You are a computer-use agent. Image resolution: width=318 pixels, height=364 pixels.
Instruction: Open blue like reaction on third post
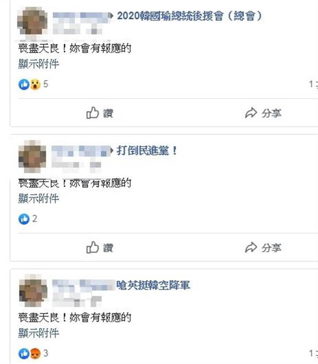tap(24, 353)
